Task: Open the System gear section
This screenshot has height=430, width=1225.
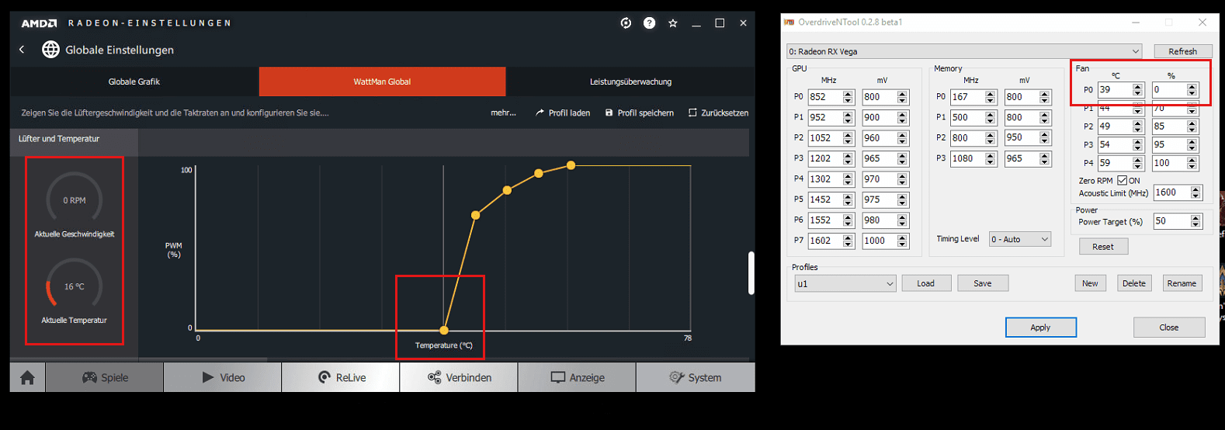Action: coord(695,377)
